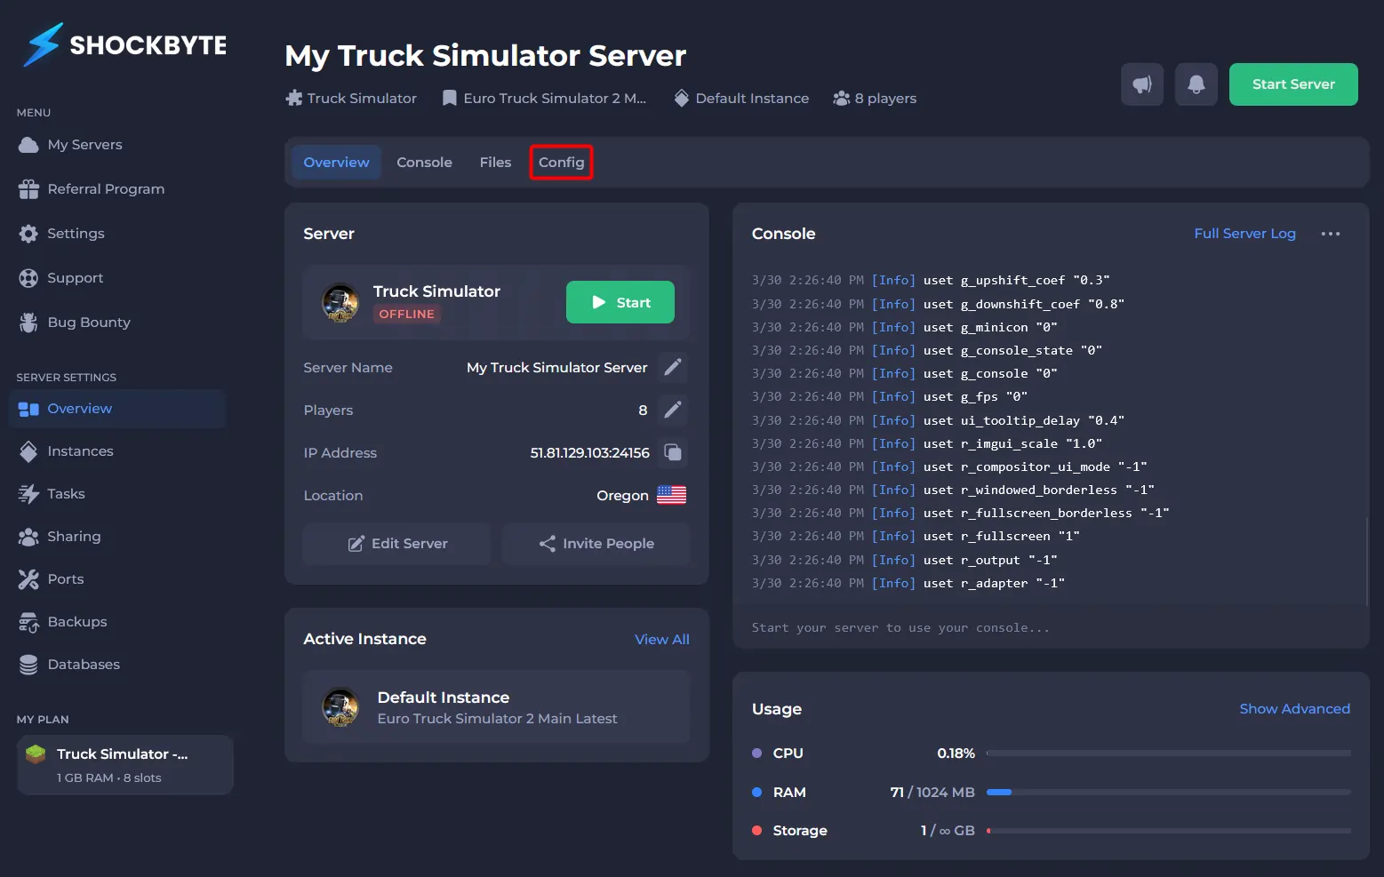
Task: Copy the IP address with copy icon
Action: click(x=673, y=452)
